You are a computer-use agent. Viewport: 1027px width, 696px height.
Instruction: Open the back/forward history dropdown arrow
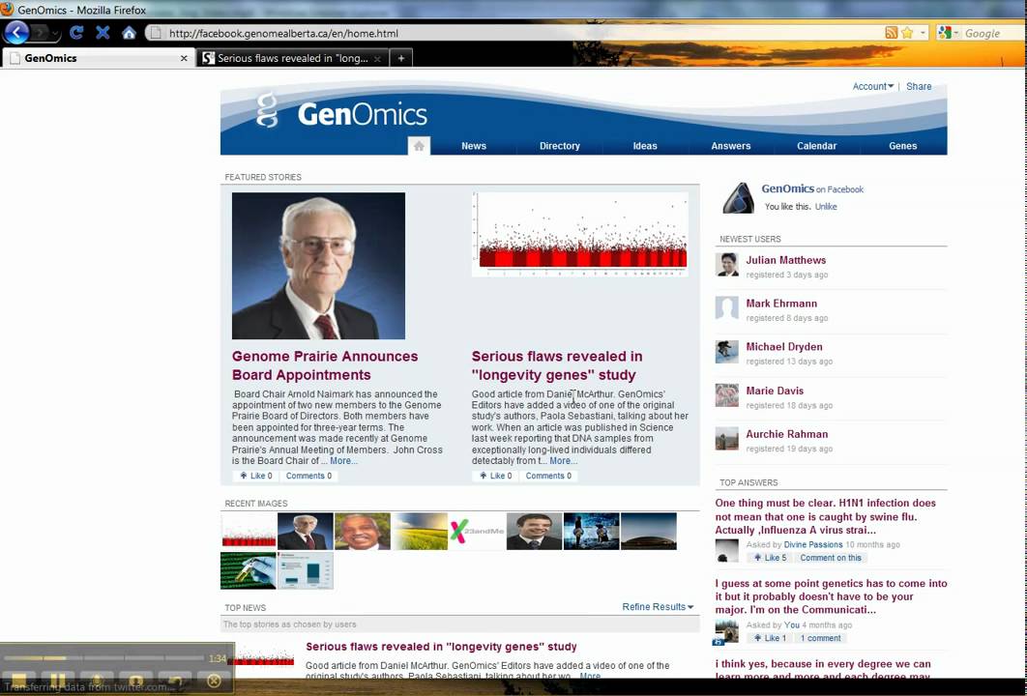point(56,34)
